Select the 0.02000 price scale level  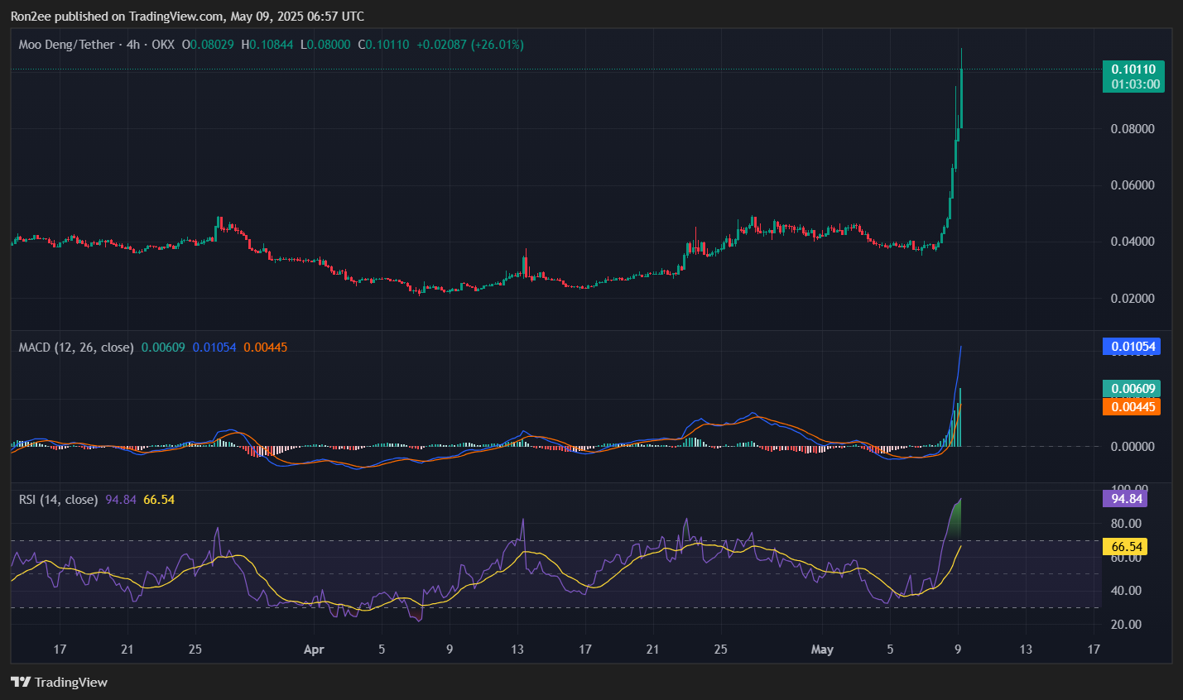(x=1131, y=297)
